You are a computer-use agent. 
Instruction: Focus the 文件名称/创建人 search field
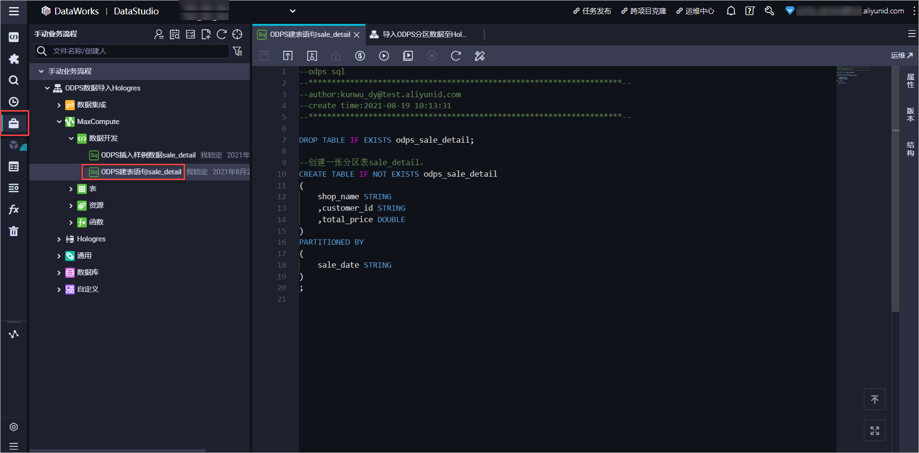(x=132, y=51)
